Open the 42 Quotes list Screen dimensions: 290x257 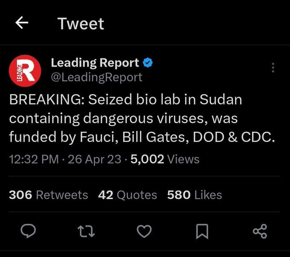coord(128,195)
